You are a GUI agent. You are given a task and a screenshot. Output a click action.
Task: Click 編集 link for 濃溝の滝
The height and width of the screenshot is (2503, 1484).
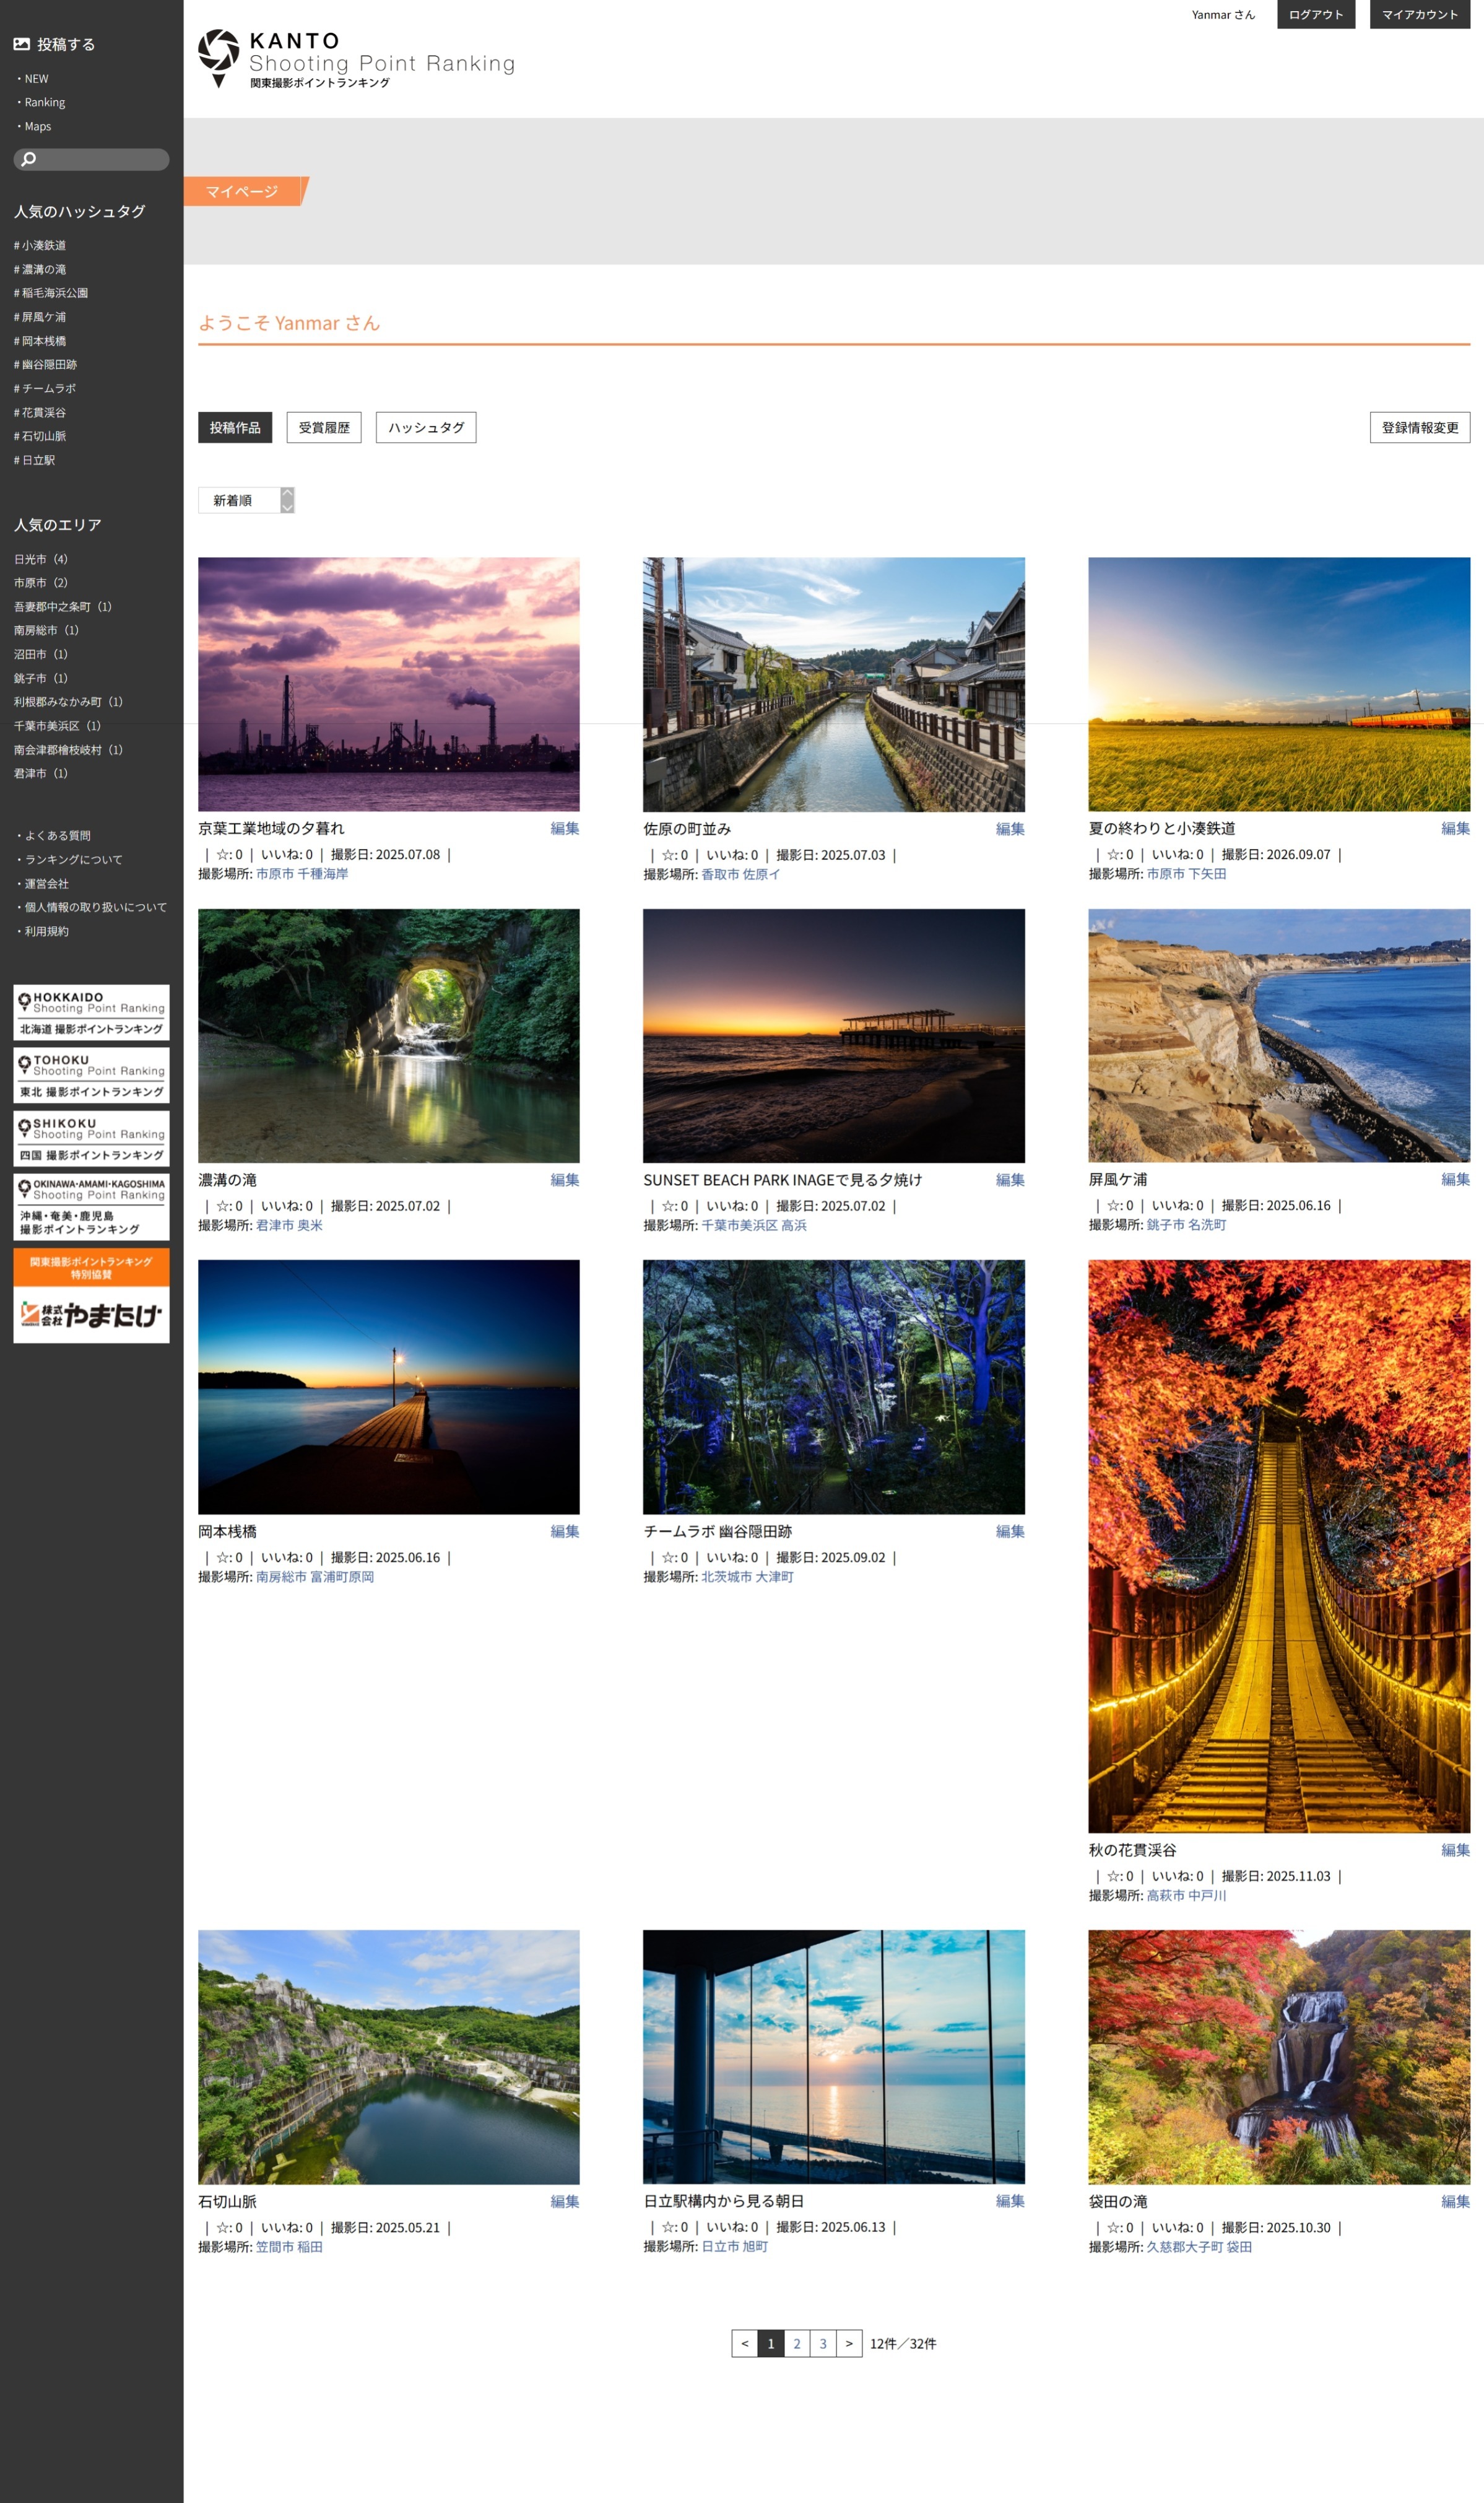[x=564, y=1180]
